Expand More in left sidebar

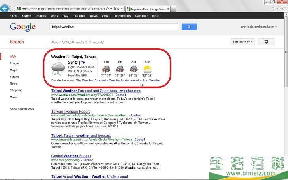(x=13, y=97)
